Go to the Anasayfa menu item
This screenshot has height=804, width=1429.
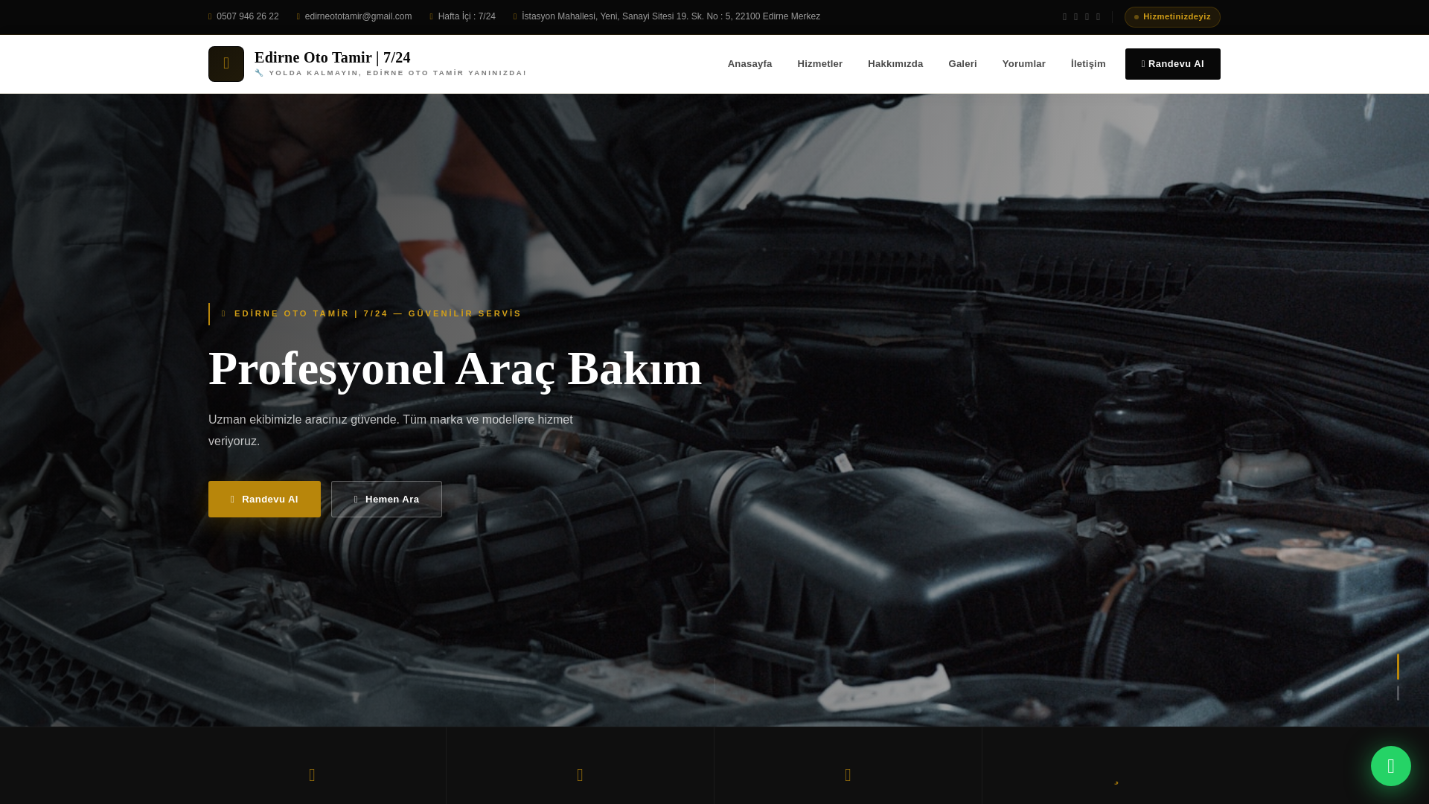pos(749,64)
